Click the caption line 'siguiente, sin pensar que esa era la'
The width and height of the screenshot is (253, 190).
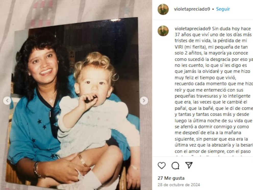tap(211, 139)
